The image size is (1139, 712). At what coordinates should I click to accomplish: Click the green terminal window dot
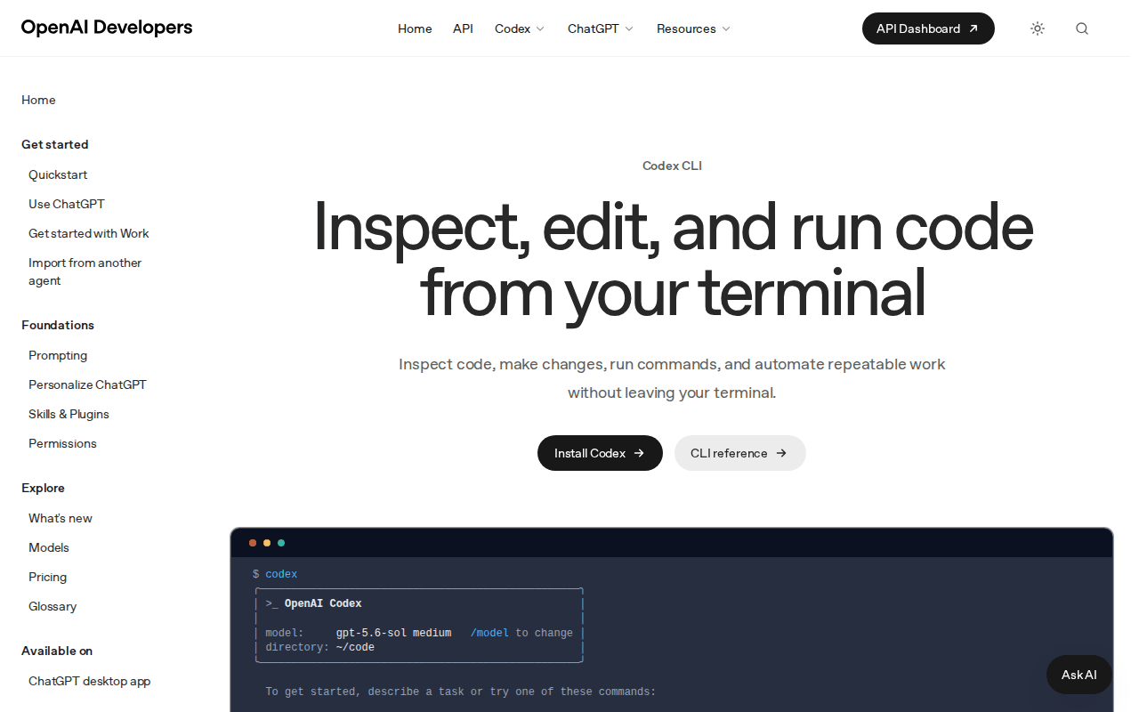[x=281, y=543]
